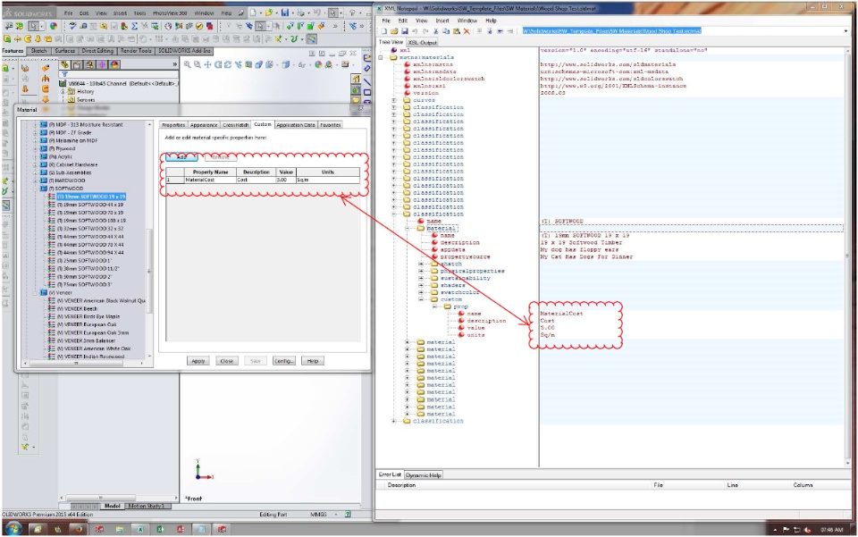The width and height of the screenshot is (858, 537).
Task: Collapse the custom node in XML tree
Action: [421, 299]
